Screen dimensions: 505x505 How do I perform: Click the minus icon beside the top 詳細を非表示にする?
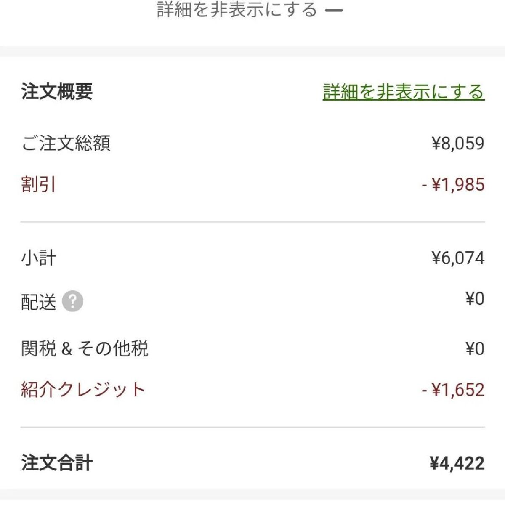point(334,10)
